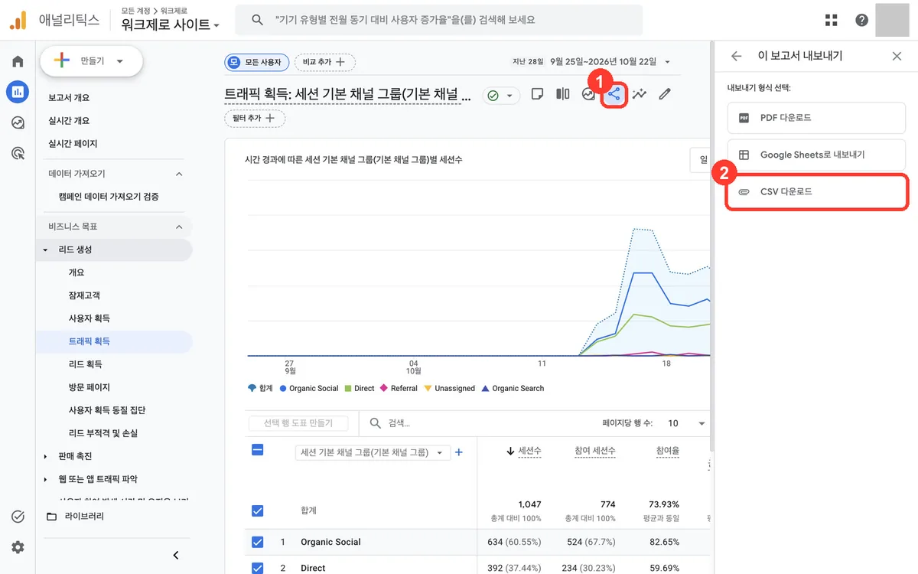918x574 pixels.
Task: Sort by 참여율 column header
Action: [x=668, y=452]
